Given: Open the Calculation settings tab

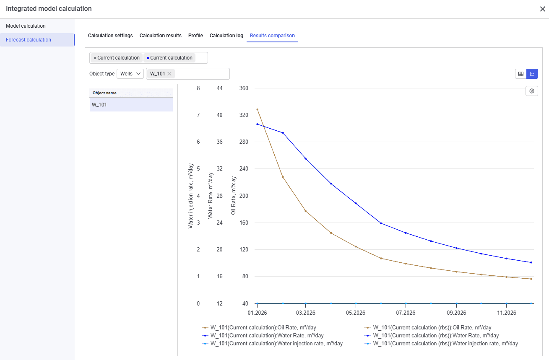Looking at the screenshot, I should click(x=110, y=36).
